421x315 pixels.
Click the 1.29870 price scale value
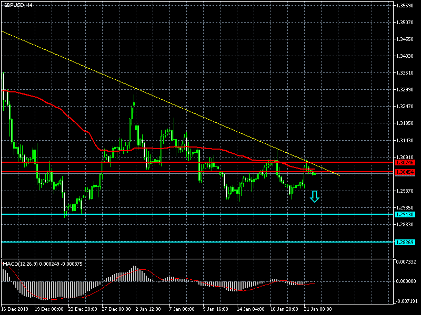click(x=406, y=191)
